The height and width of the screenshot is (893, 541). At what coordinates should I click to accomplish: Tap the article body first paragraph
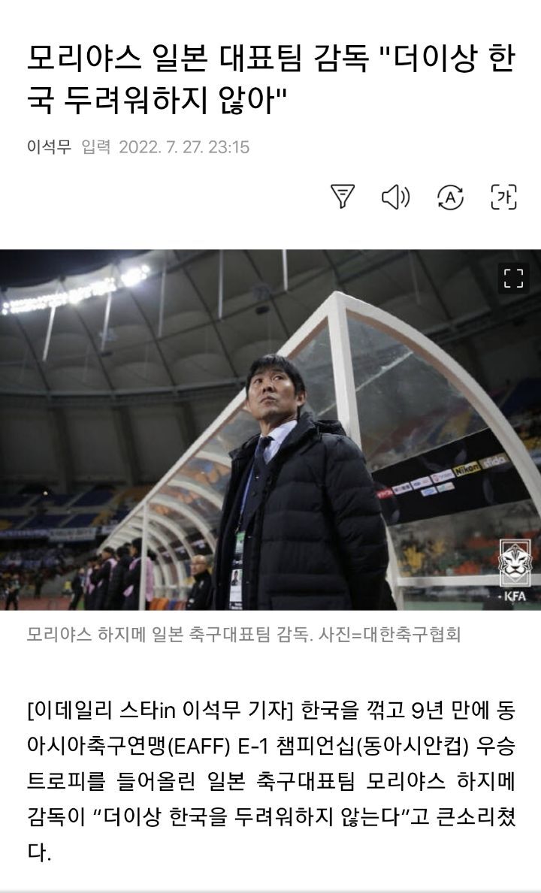click(270, 781)
